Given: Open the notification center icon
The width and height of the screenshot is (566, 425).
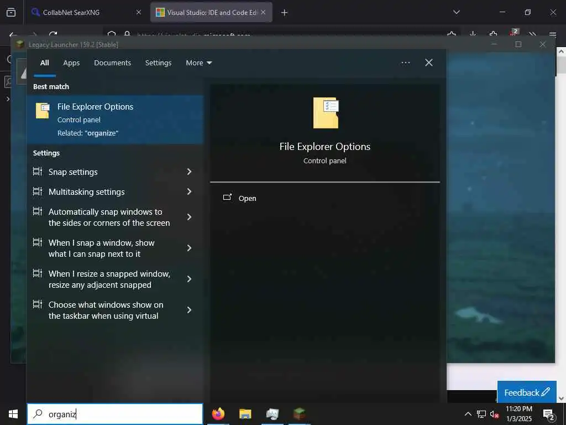Looking at the screenshot, I should tap(548, 414).
